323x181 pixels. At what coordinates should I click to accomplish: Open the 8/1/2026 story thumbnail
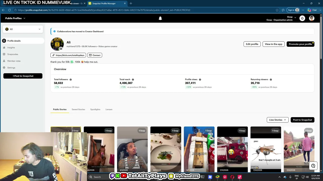(199, 149)
